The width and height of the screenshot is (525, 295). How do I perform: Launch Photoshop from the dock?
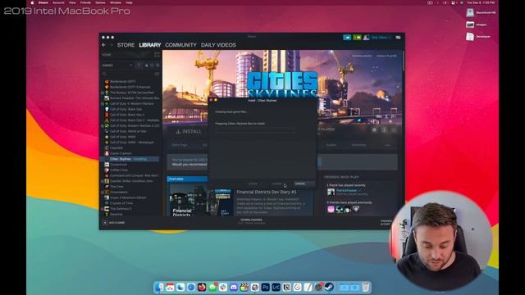point(266,287)
